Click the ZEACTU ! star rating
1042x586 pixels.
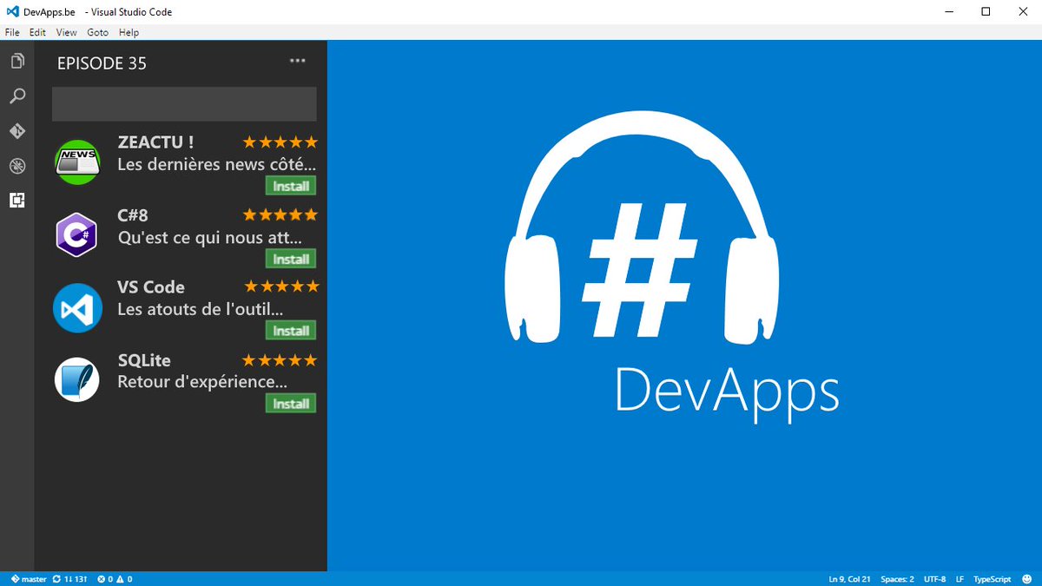(x=280, y=142)
